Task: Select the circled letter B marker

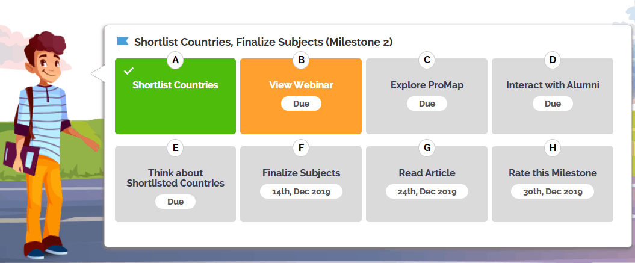Action: tap(301, 60)
